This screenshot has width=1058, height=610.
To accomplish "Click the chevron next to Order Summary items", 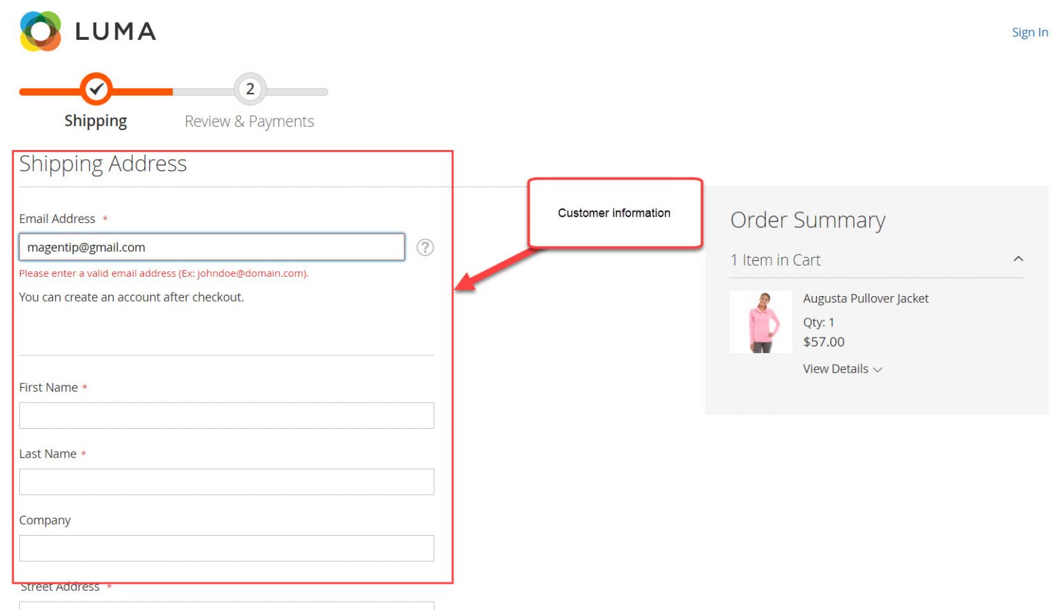I will point(1019,258).
